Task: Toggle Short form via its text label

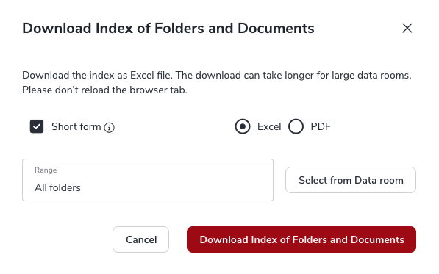Action: coord(76,126)
